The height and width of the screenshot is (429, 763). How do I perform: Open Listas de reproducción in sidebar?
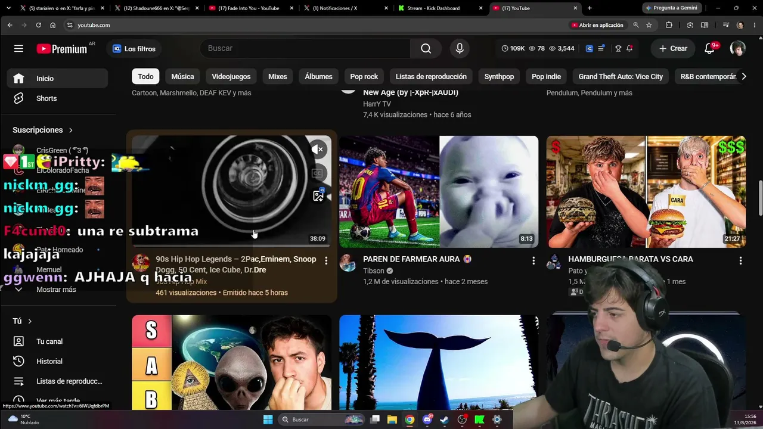[58, 381]
